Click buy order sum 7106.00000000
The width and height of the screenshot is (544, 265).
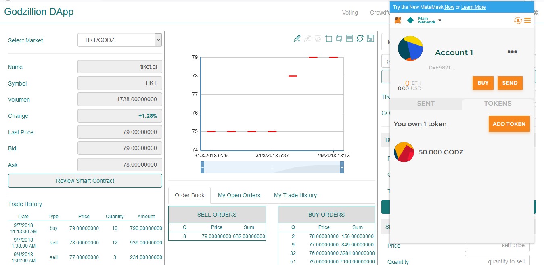click(357, 262)
